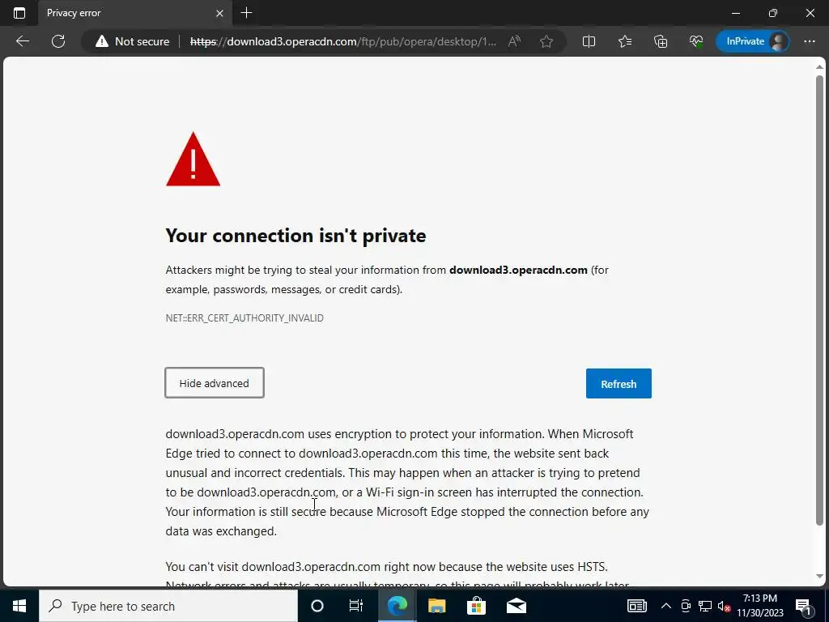Open the Favorites list icon

tap(625, 41)
